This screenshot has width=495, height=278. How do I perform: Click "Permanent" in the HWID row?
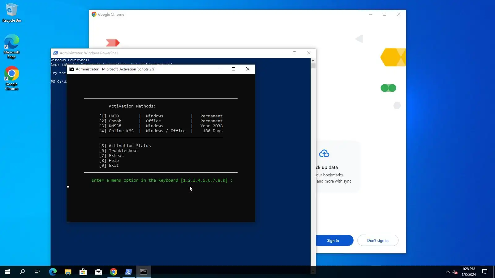pyautogui.click(x=211, y=116)
